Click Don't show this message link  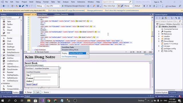[x=122, y=11]
